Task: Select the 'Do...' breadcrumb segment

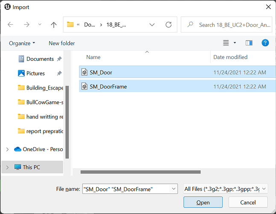Action: 89,25
